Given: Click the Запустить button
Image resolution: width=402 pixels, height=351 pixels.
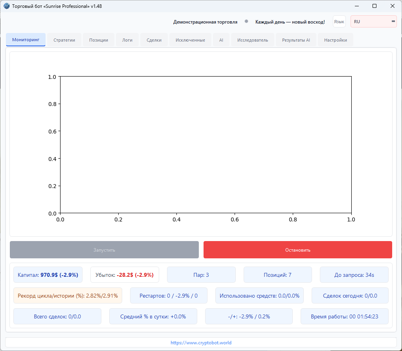Looking at the screenshot, I should (x=104, y=249).
